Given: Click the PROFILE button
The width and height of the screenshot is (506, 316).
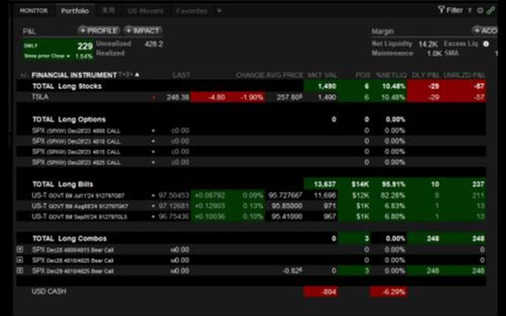Looking at the screenshot, I should (x=99, y=30).
